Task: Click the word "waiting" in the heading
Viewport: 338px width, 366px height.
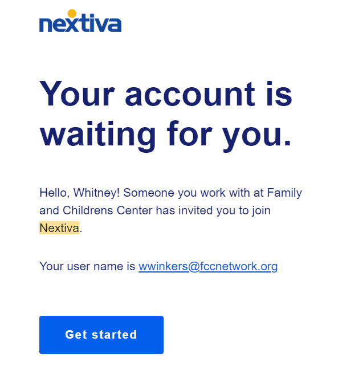Action: pyautogui.click(x=97, y=135)
